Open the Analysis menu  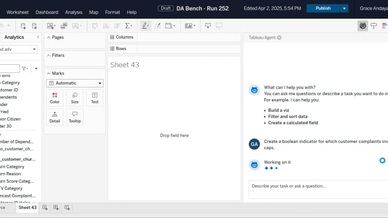click(x=73, y=12)
